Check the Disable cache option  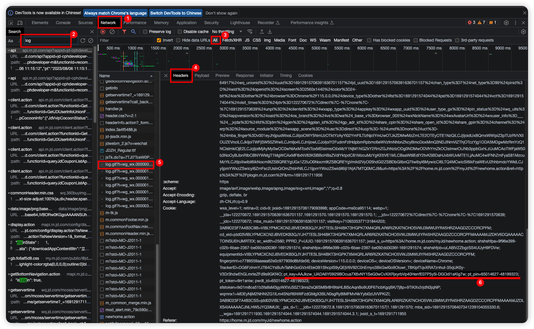pos(180,32)
